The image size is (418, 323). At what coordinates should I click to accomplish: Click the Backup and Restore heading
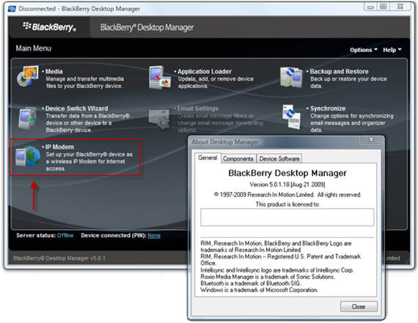[339, 71]
